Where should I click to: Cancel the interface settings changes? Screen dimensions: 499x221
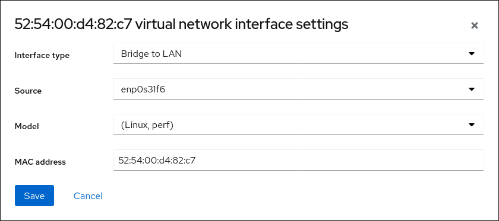pyautogui.click(x=88, y=196)
